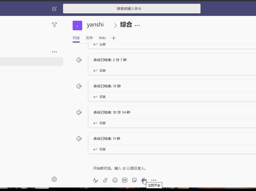Click the new chat compose icon
Image resolution: width=256 pixels, height=191 pixels.
(54, 9)
